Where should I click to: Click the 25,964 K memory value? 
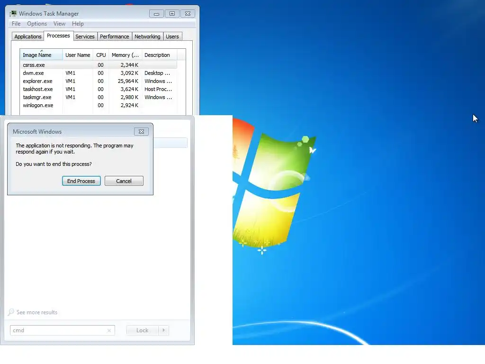(128, 81)
